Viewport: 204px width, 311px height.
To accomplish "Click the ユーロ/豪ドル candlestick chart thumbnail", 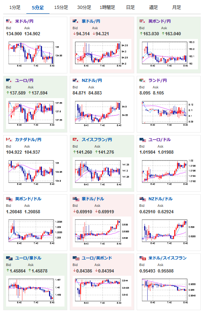I will click(x=35, y=291).
